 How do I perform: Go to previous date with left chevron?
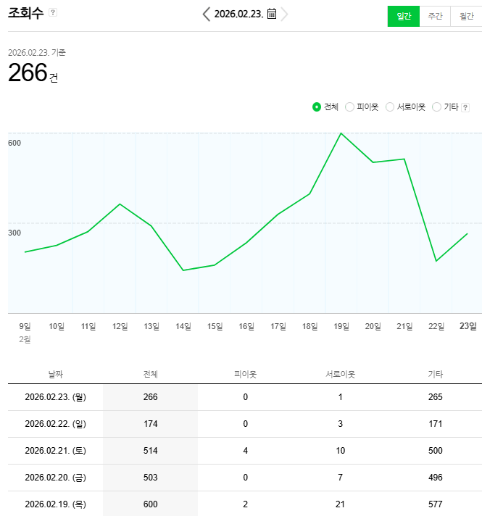[x=207, y=14]
